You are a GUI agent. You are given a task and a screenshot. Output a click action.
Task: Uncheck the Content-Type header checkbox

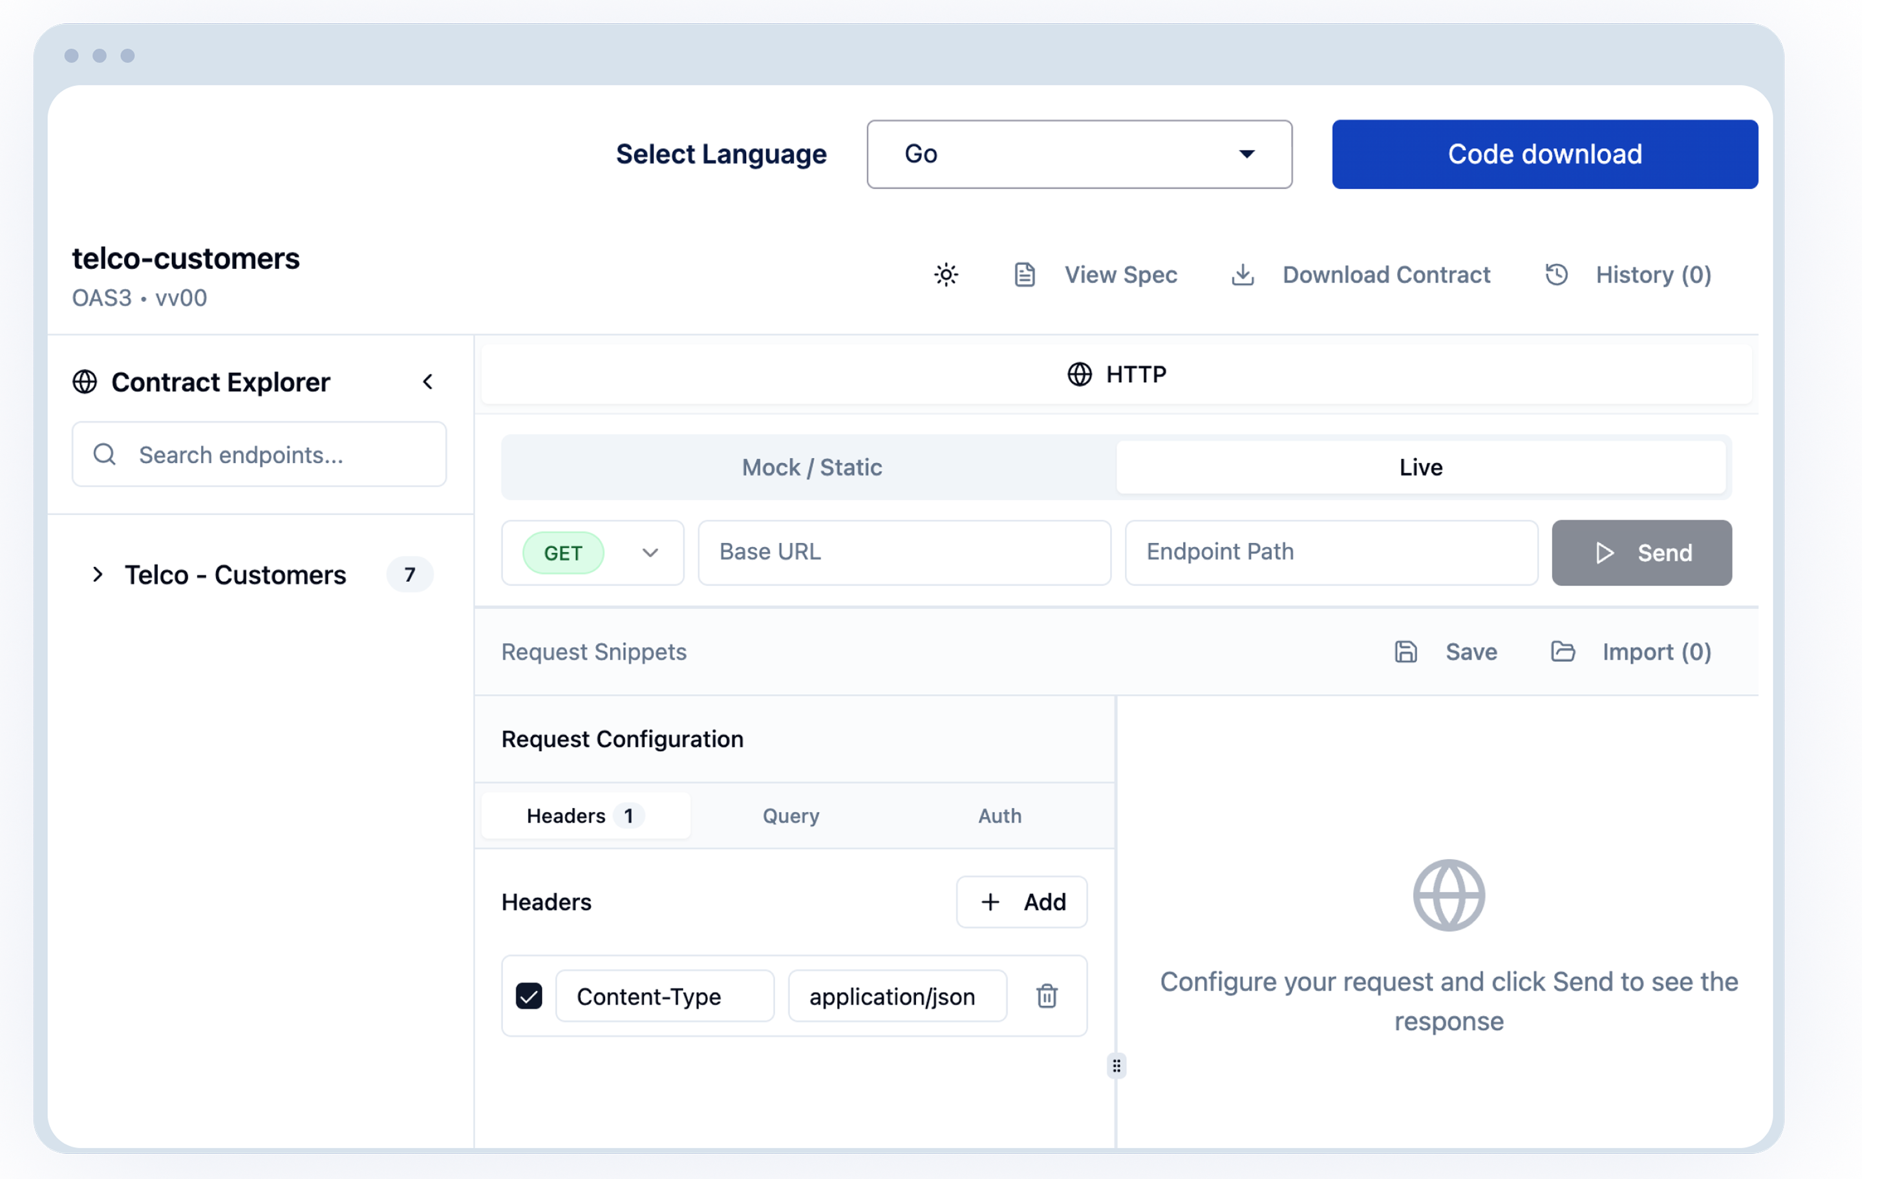point(529,996)
